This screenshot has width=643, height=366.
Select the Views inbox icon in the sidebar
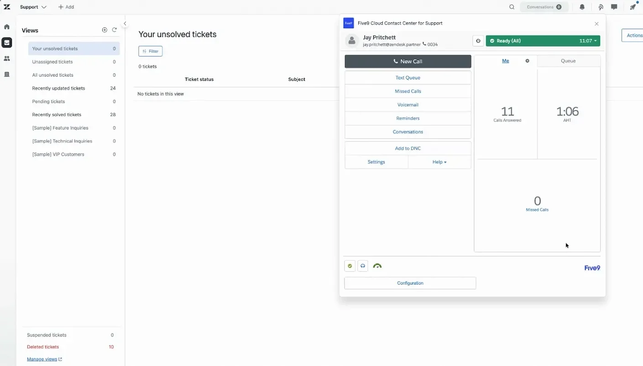7,42
